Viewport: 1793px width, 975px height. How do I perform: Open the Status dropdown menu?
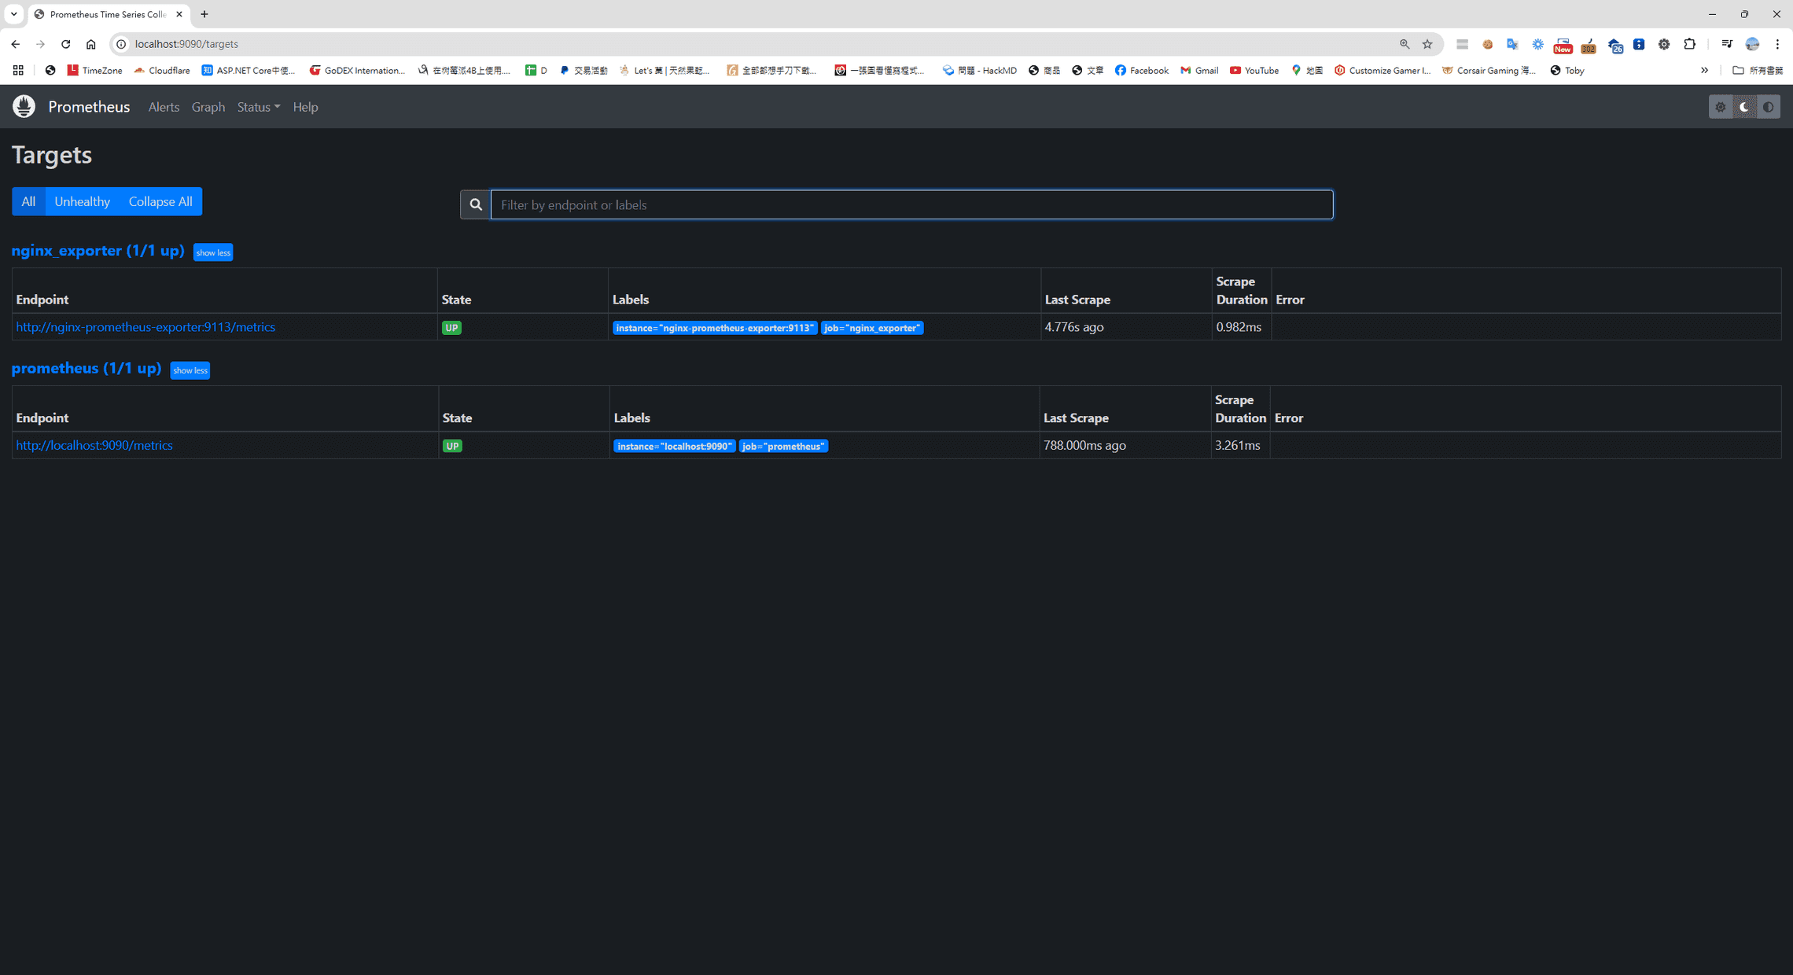[x=258, y=106]
